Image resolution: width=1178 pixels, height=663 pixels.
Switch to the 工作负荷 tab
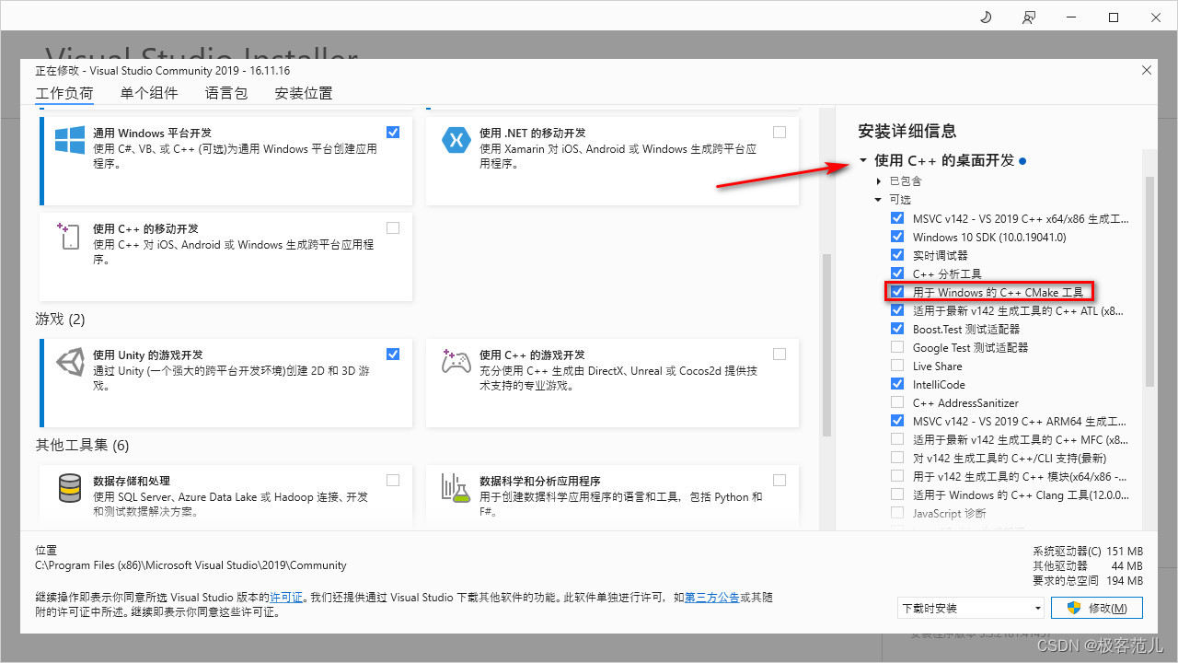pyautogui.click(x=64, y=93)
